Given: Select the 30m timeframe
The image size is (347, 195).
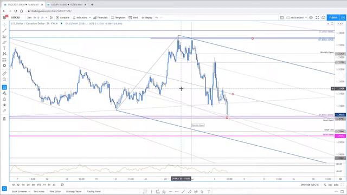Looking at the screenshot, I should [29, 17].
